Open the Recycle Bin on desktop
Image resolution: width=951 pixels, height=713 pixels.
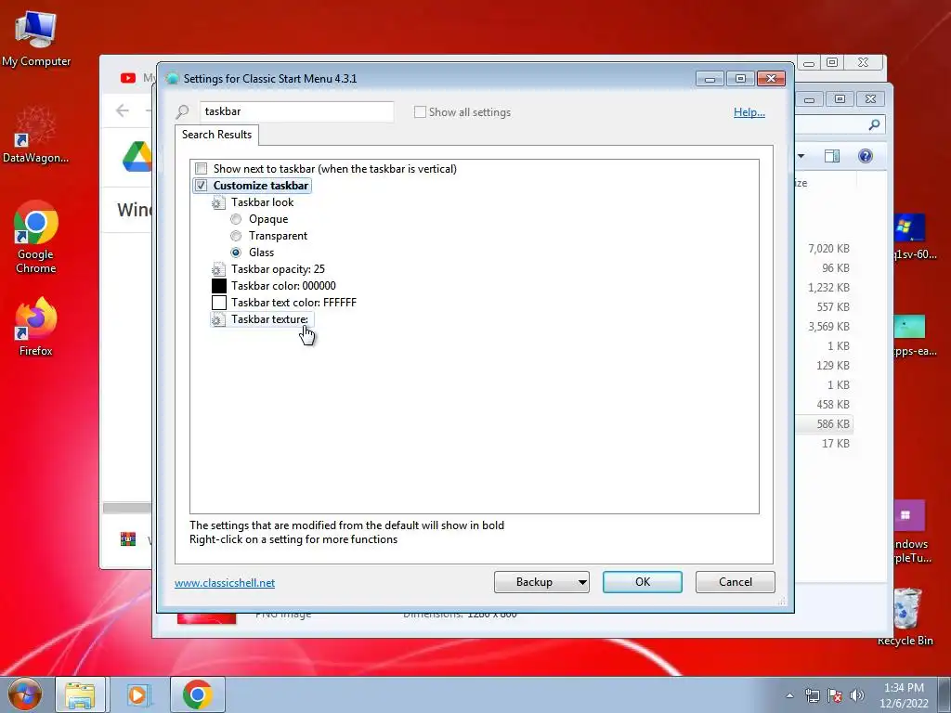905,616
